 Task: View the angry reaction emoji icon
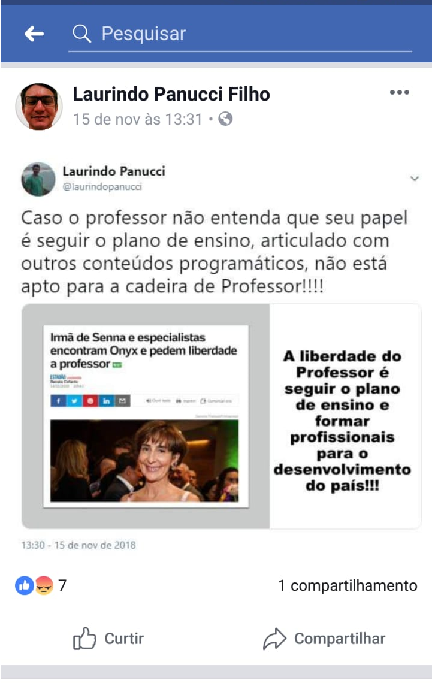pyautogui.click(x=44, y=585)
